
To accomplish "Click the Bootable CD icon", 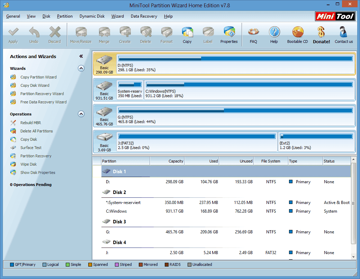I will [298, 32].
